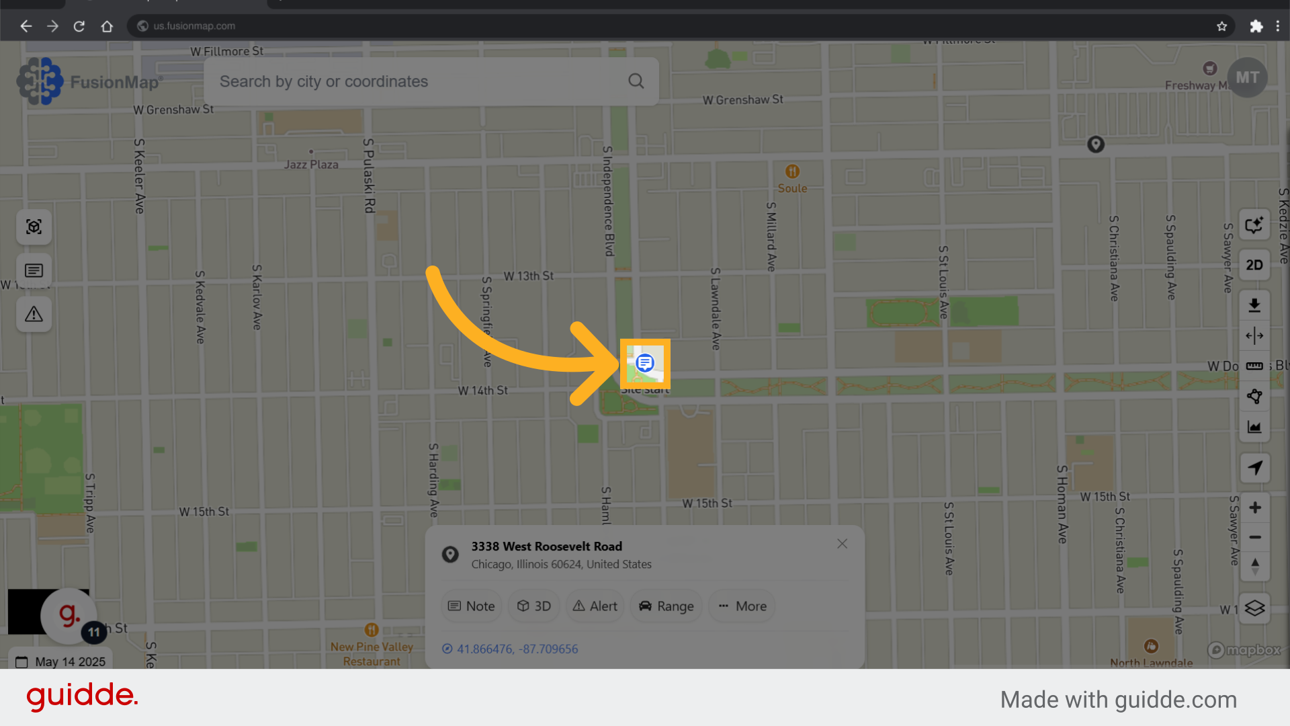Click the AI chat sparkle icon

tap(1254, 225)
